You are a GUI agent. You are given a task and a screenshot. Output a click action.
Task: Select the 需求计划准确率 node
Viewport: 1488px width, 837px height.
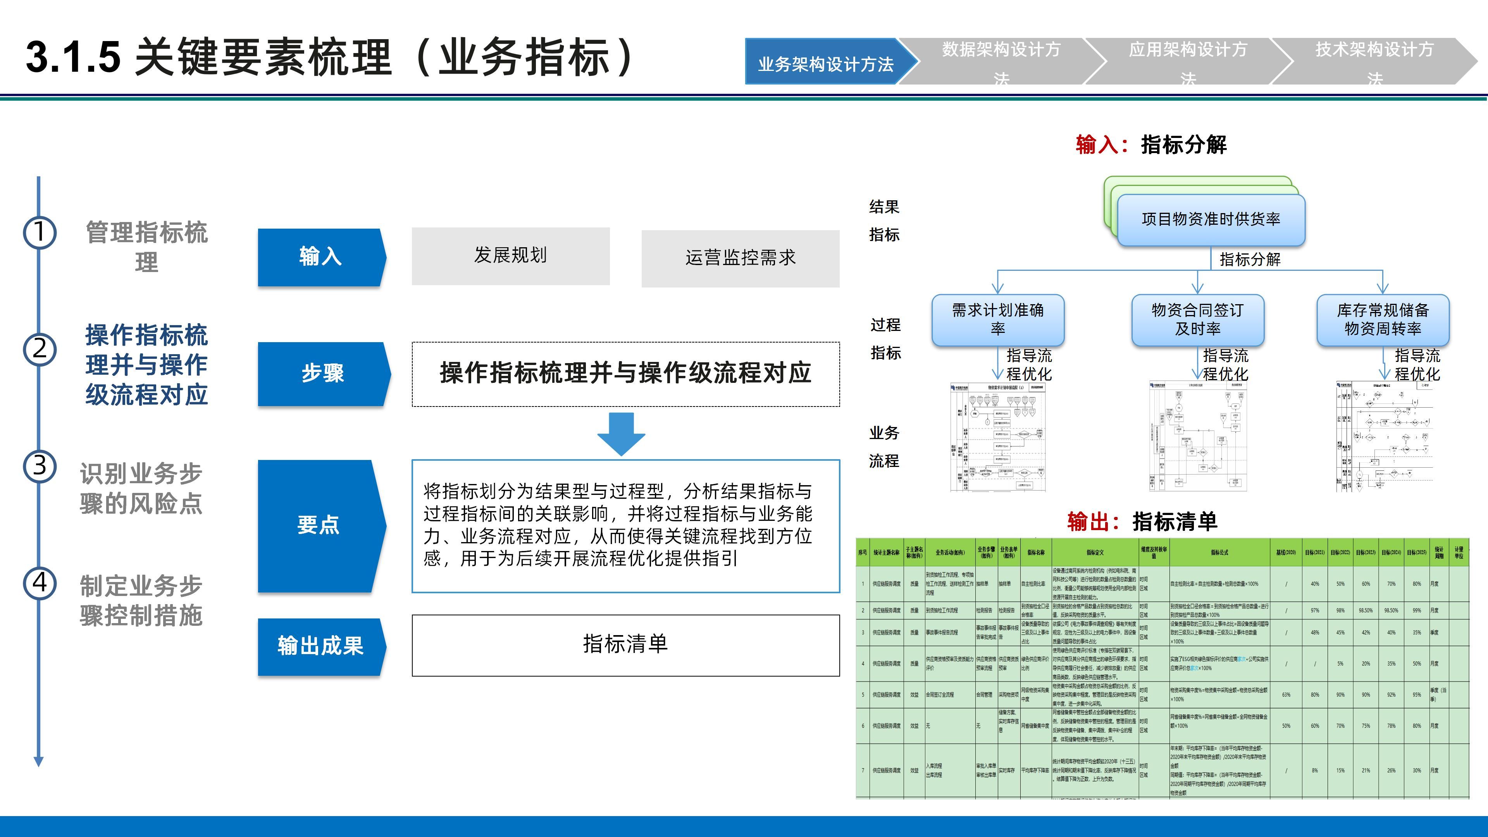pos(997,320)
